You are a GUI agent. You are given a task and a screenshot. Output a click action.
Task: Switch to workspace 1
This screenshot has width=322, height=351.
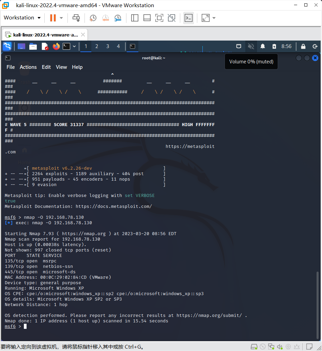pyautogui.click(x=86, y=46)
